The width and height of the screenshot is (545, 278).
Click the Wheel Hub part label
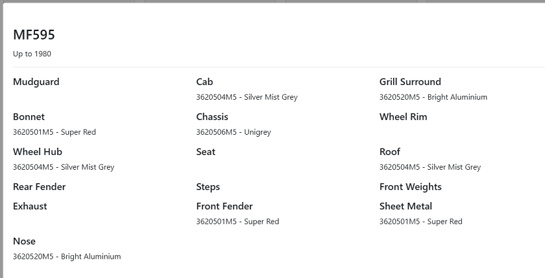coord(37,152)
